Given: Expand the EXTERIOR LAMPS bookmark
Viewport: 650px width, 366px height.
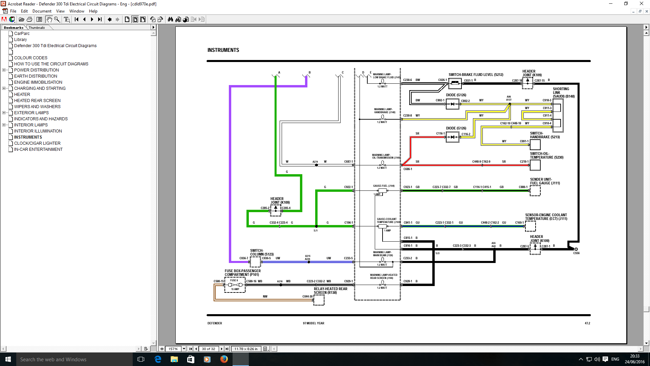Looking at the screenshot, I should point(4,113).
